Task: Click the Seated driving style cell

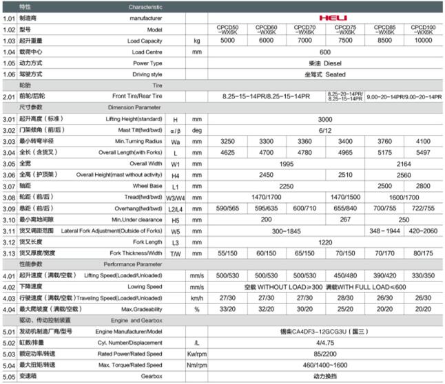Action: click(325, 74)
